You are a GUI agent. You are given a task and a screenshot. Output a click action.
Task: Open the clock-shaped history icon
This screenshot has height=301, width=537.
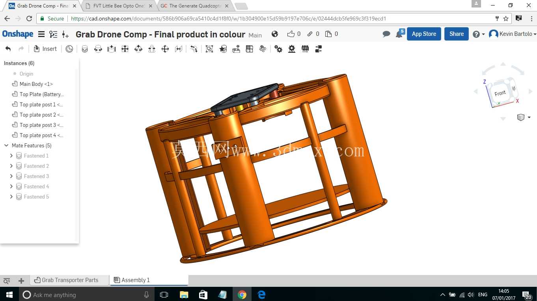coord(69,49)
